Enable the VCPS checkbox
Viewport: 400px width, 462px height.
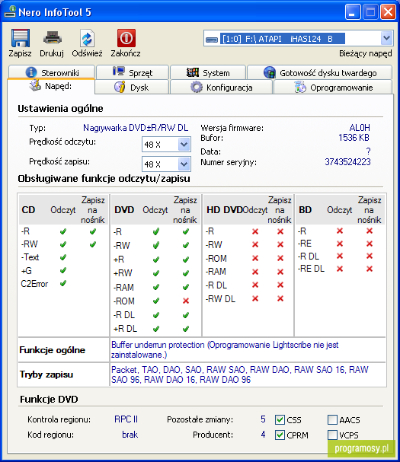pyautogui.click(x=332, y=435)
